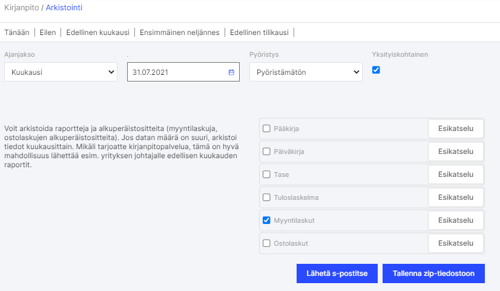Click the Lähetä s-postitse button

tap(337, 273)
